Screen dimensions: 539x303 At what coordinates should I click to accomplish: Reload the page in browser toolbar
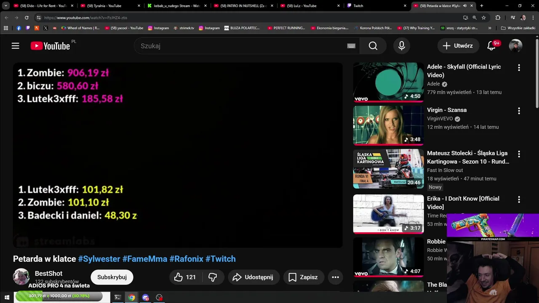(27, 18)
